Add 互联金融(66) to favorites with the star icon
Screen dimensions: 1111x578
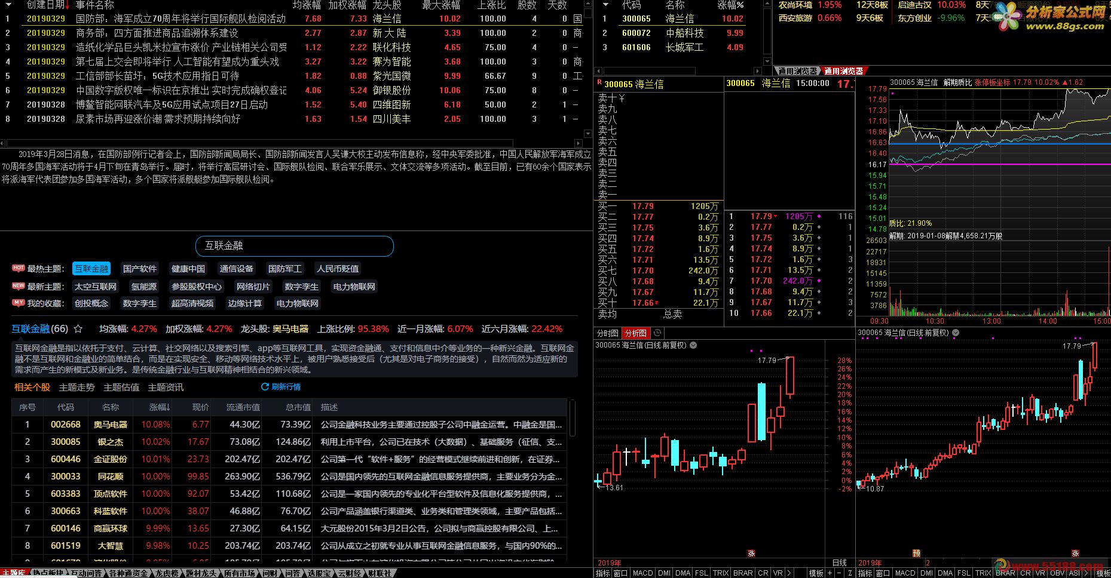pyautogui.click(x=78, y=329)
